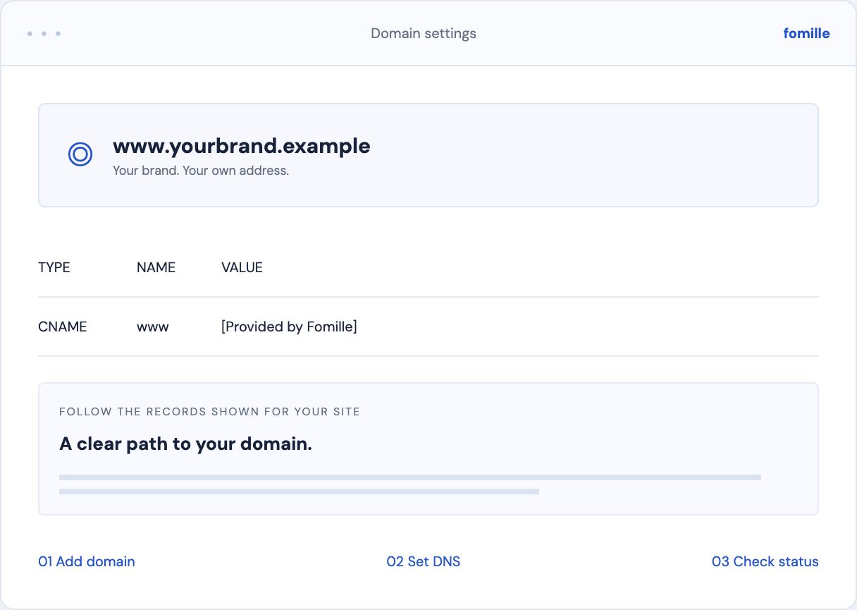Click the NAME column header
The image size is (857, 610).
[156, 267]
